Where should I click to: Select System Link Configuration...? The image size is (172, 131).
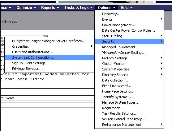coord(49,58)
